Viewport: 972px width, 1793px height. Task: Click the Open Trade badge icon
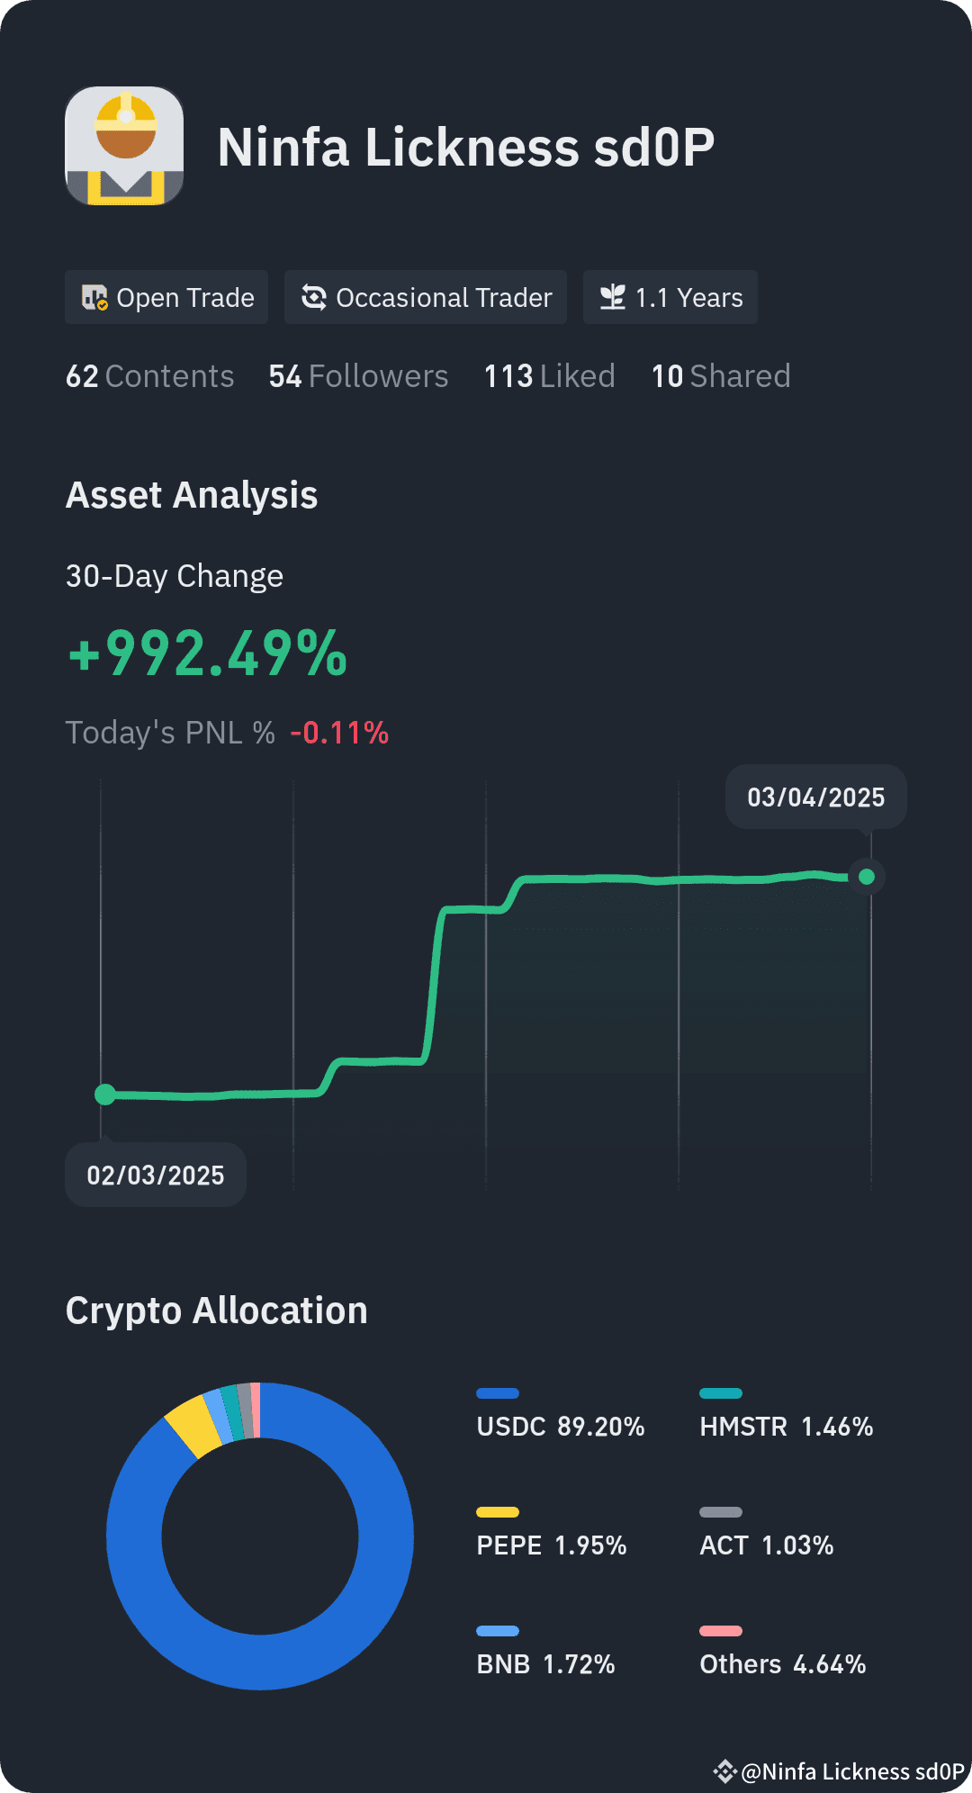point(94,297)
